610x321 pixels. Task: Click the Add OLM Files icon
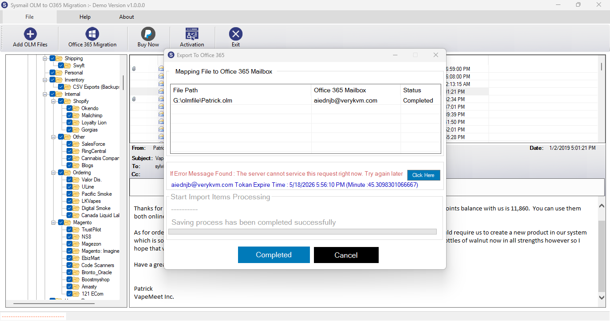(30, 34)
